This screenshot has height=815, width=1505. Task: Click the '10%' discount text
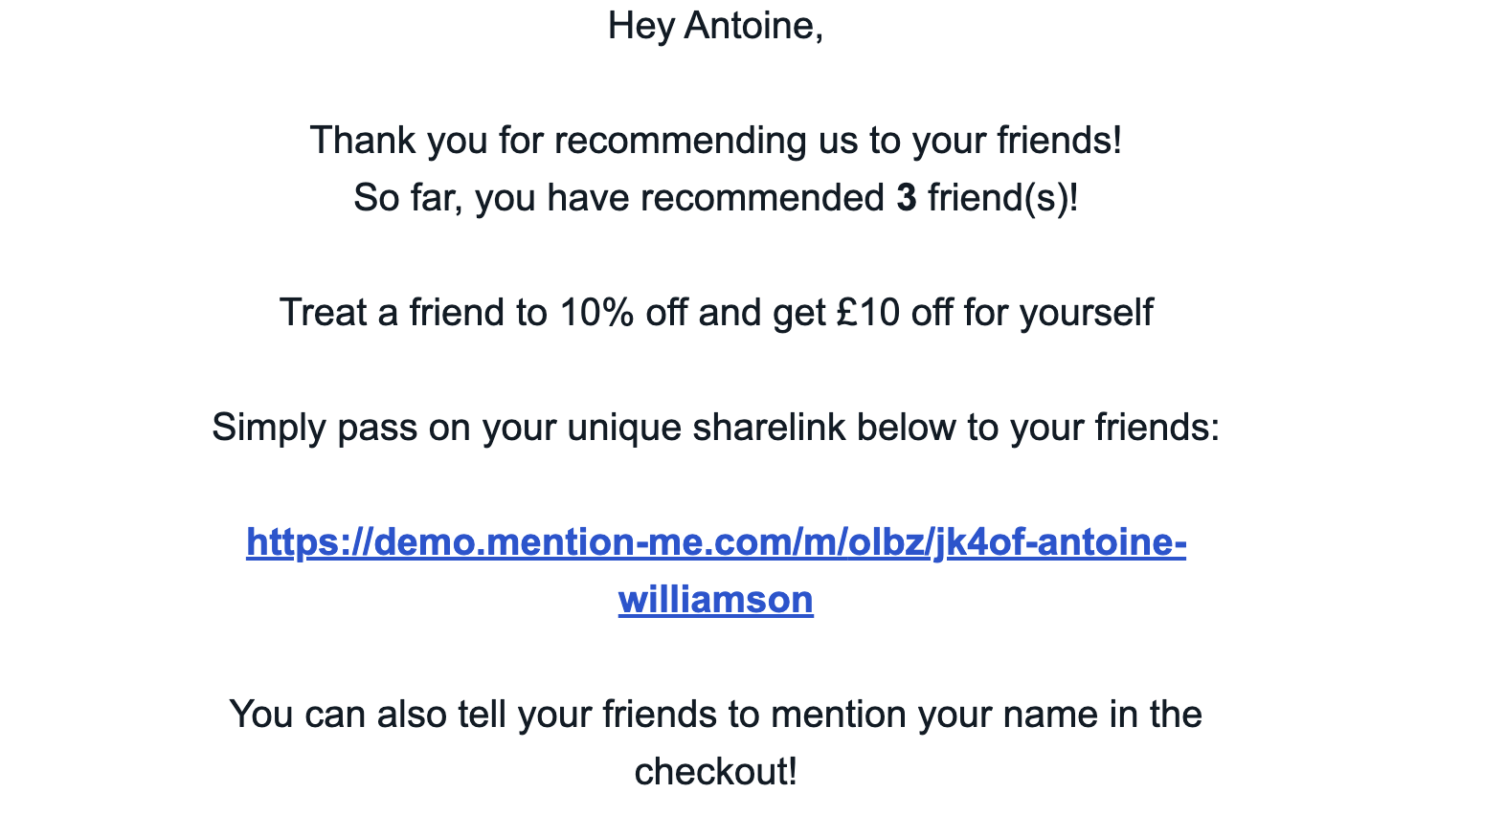click(x=596, y=313)
